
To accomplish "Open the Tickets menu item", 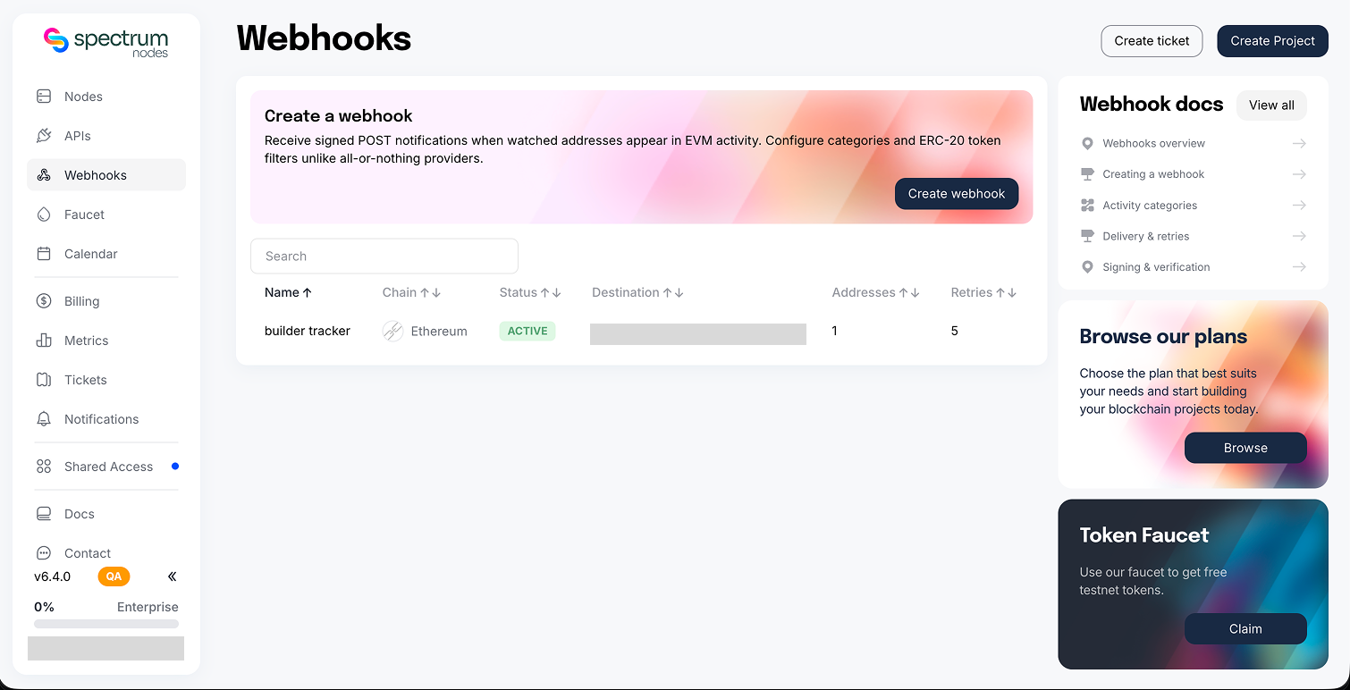I will coord(106,380).
